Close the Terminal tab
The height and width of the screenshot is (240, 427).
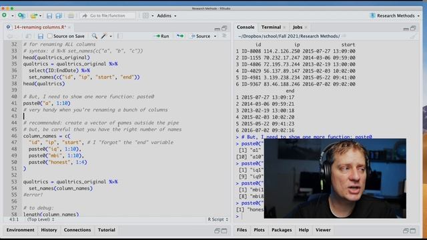pos(284,27)
